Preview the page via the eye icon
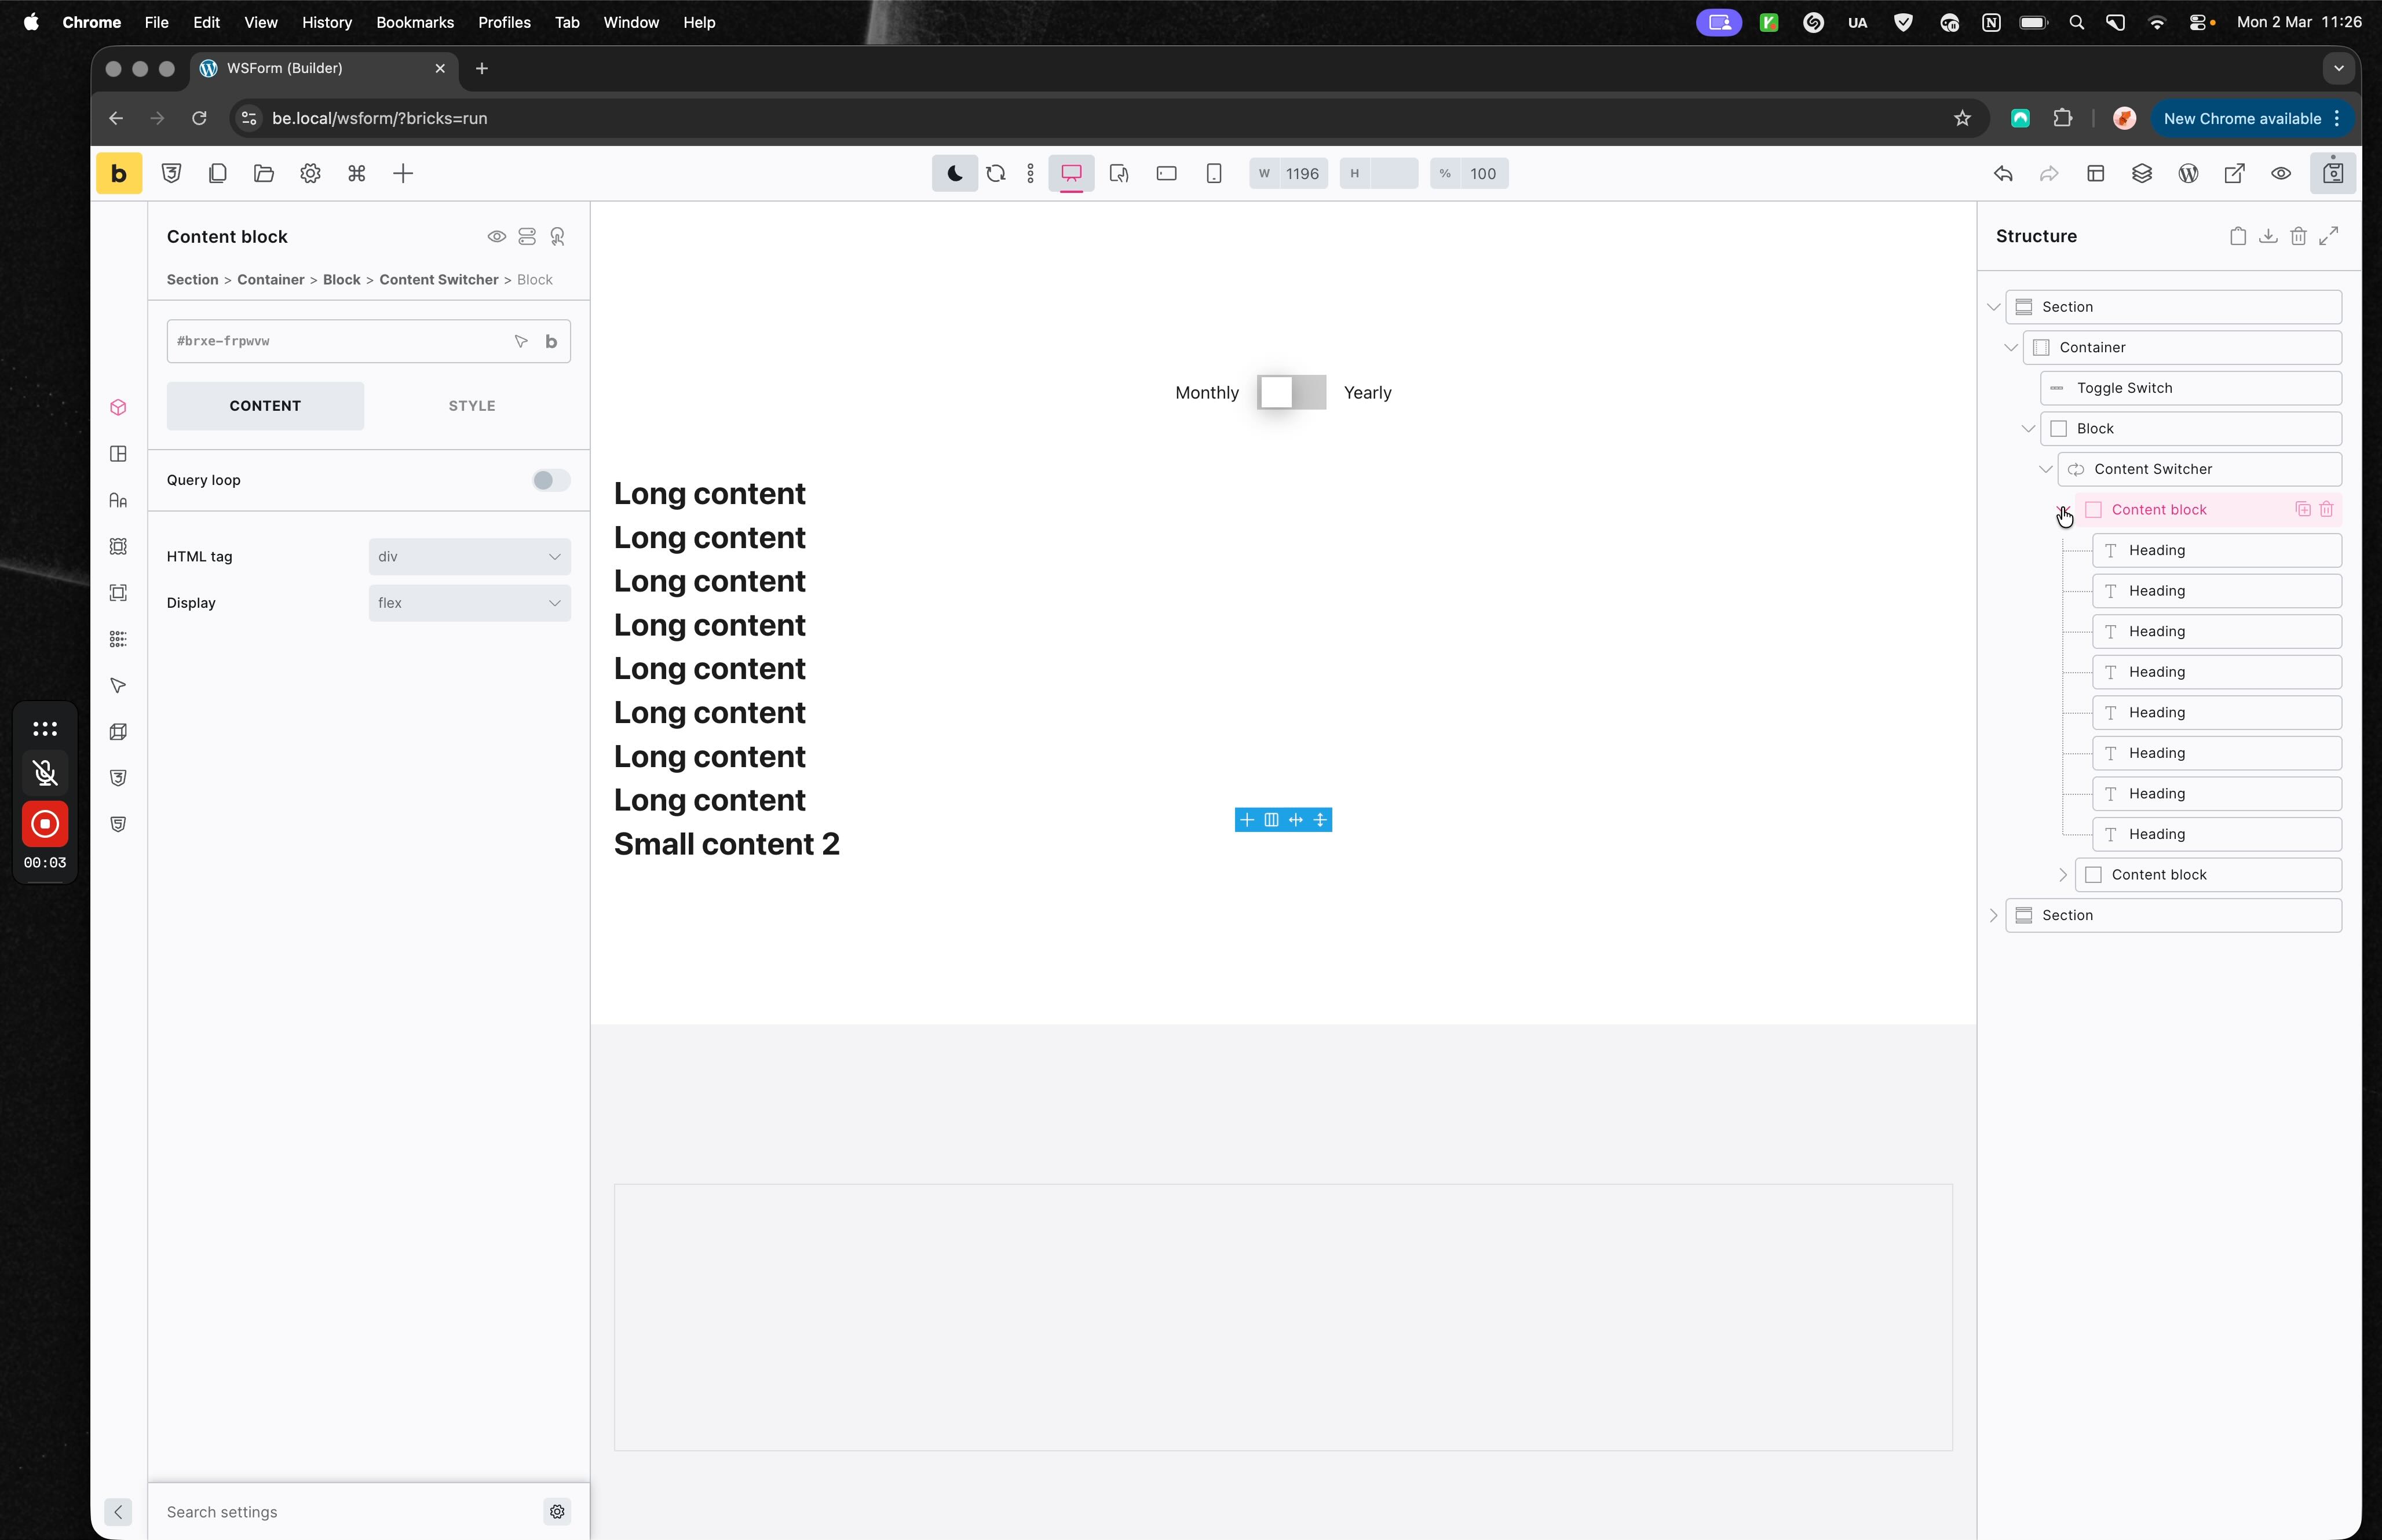2382x1540 pixels. (x=2281, y=174)
